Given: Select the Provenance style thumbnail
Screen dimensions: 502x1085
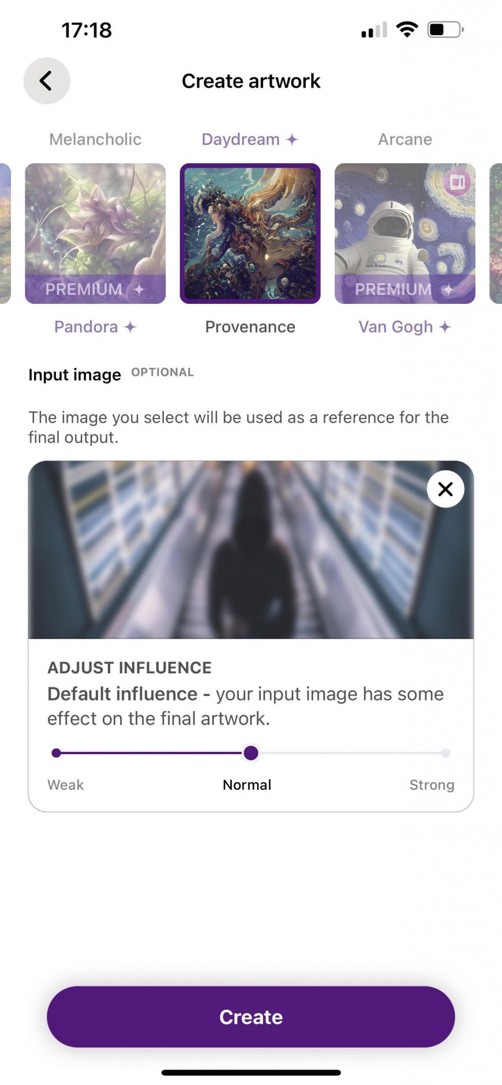Looking at the screenshot, I should (250, 233).
